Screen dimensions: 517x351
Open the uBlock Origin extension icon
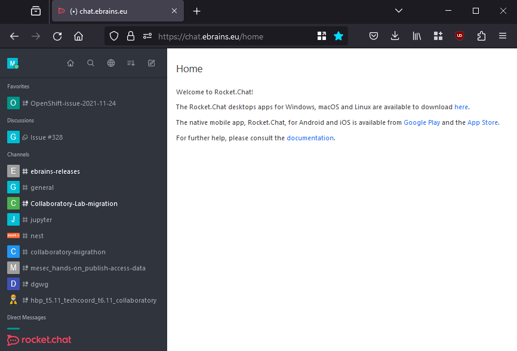point(460,36)
